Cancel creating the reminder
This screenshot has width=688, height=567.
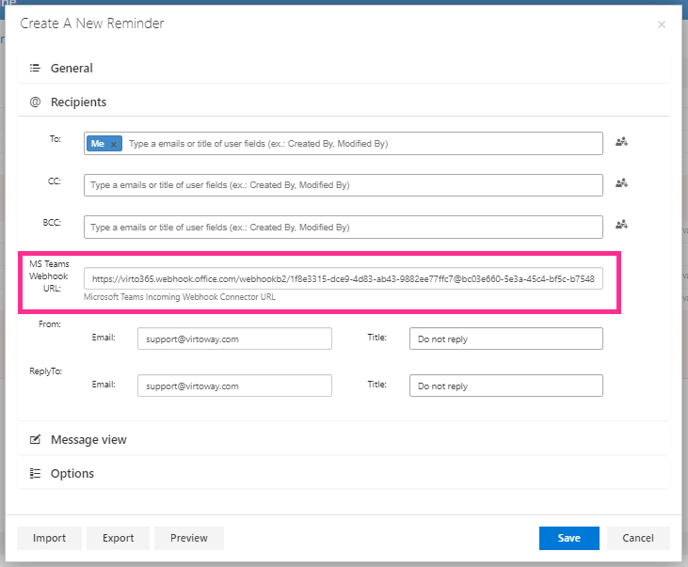[638, 538]
